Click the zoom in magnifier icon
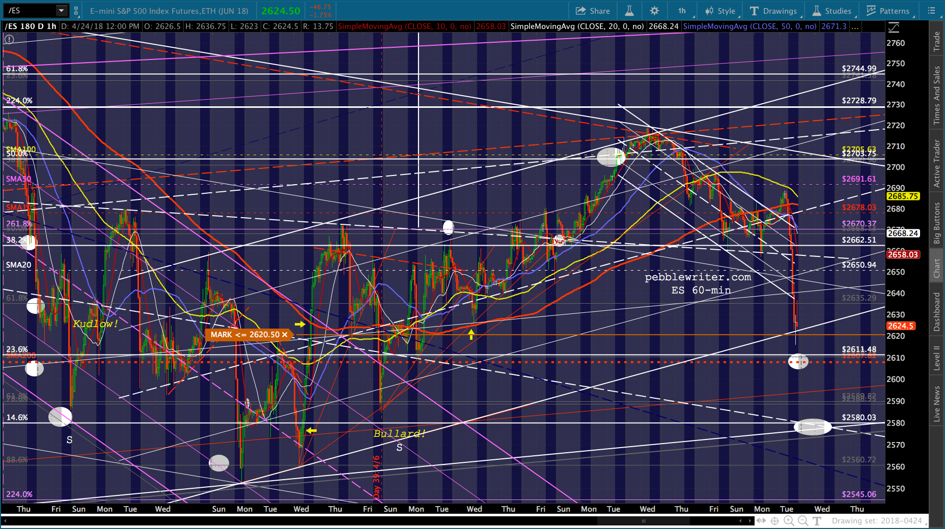The height and width of the screenshot is (529, 945). click(789, 521)
